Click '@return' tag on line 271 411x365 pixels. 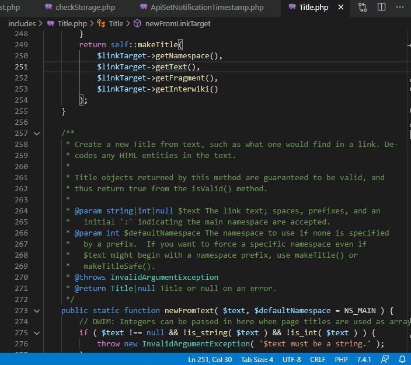(x=90, y=289)
